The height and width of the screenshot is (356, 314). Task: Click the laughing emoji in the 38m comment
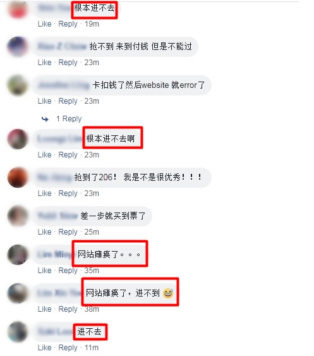tap(168, 293)
